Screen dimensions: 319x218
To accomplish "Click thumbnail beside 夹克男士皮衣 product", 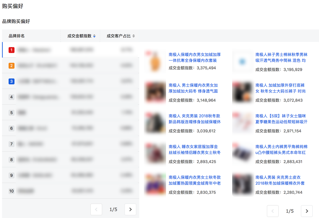I will (242, 184).
